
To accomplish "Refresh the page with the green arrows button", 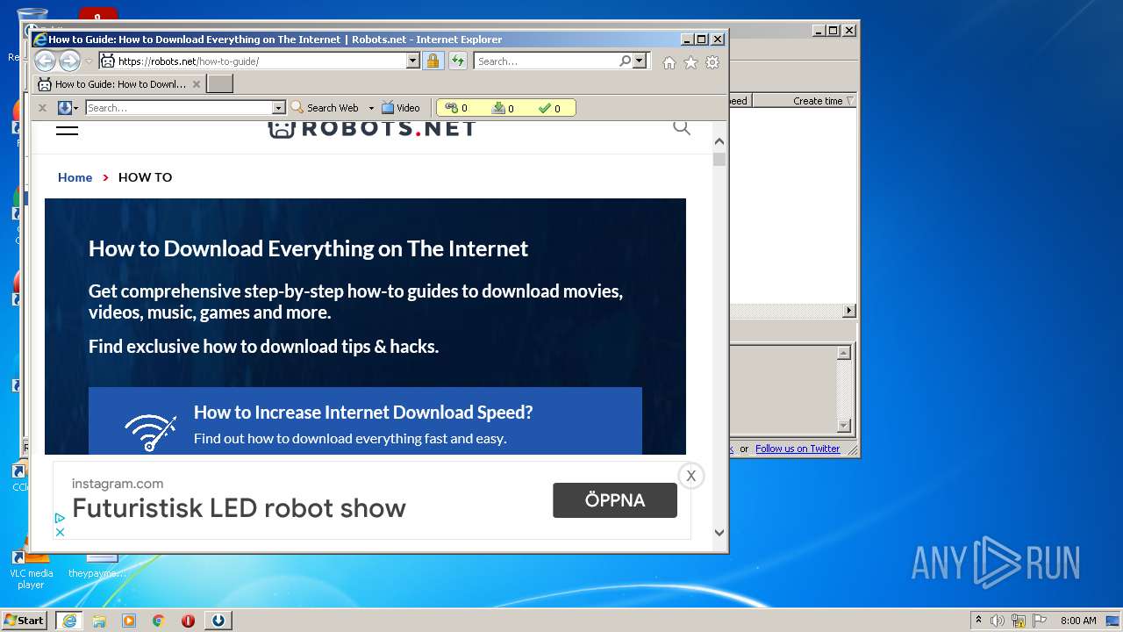I will point(458,61).
